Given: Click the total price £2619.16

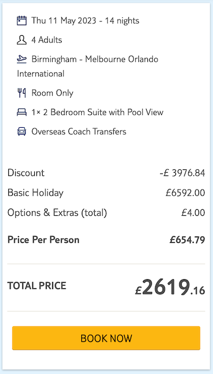Looking at the screenshot, I should tap(170, 288).
